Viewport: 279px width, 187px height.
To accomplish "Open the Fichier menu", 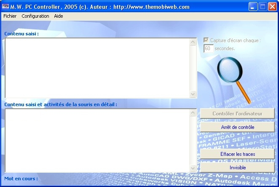I will coord(10,16).
